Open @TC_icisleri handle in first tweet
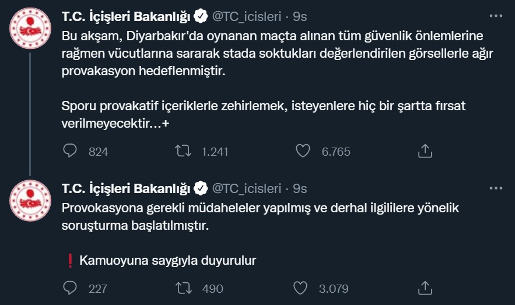 pos(247,16)
